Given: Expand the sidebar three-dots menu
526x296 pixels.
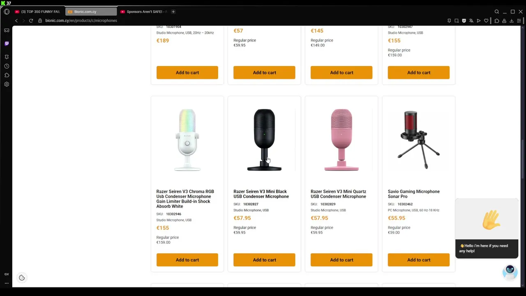Looking at the screenshot, I should coord(7,283).
